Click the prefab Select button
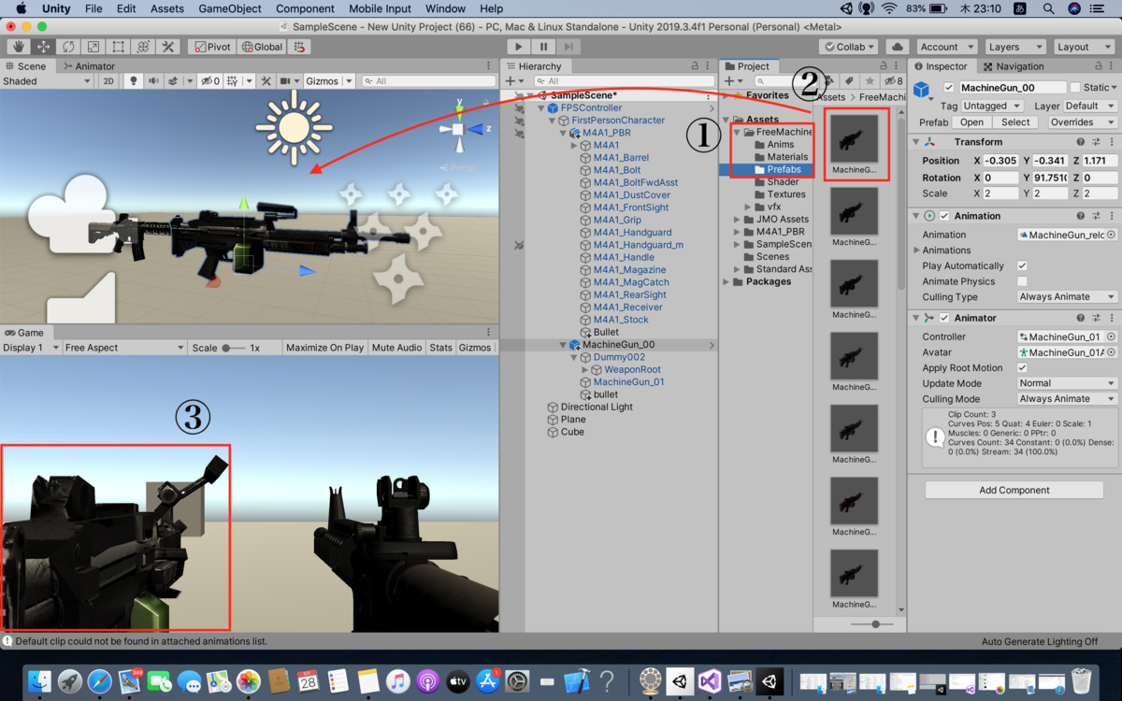1122x701 pixels. 1015,122
